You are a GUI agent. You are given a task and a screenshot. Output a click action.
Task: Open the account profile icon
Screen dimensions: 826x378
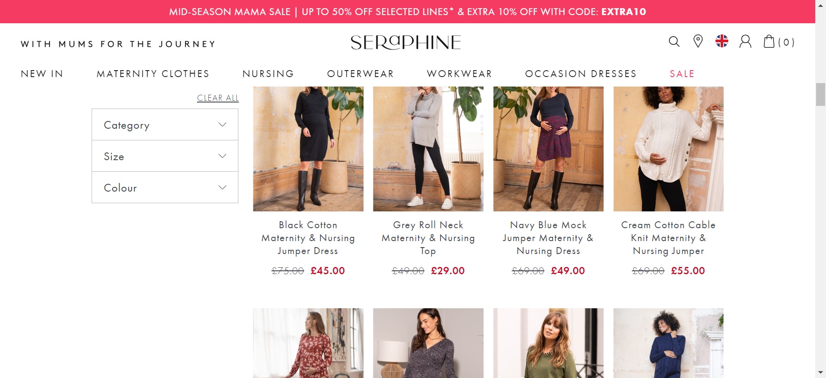(745, 42)
